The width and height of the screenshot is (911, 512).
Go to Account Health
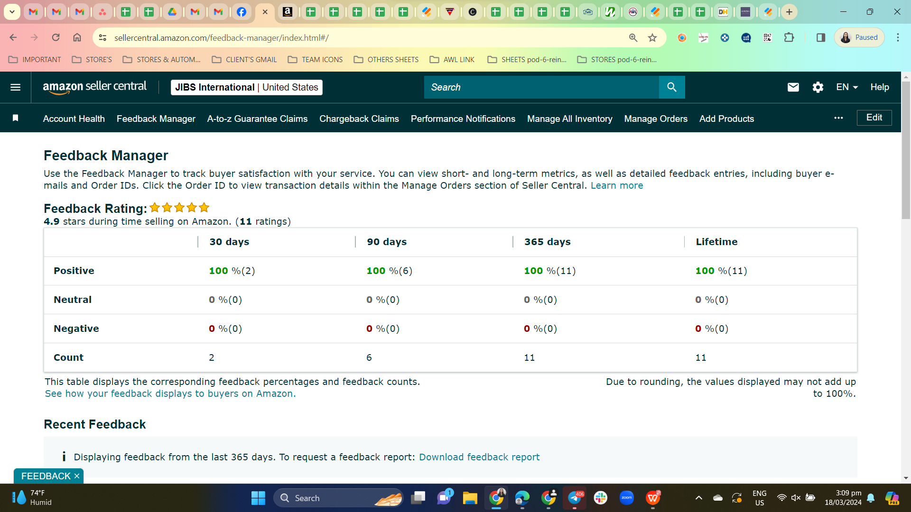pos(74,119)
